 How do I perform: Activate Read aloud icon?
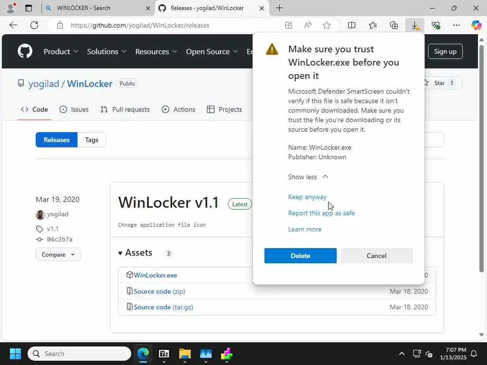[308, 25]
